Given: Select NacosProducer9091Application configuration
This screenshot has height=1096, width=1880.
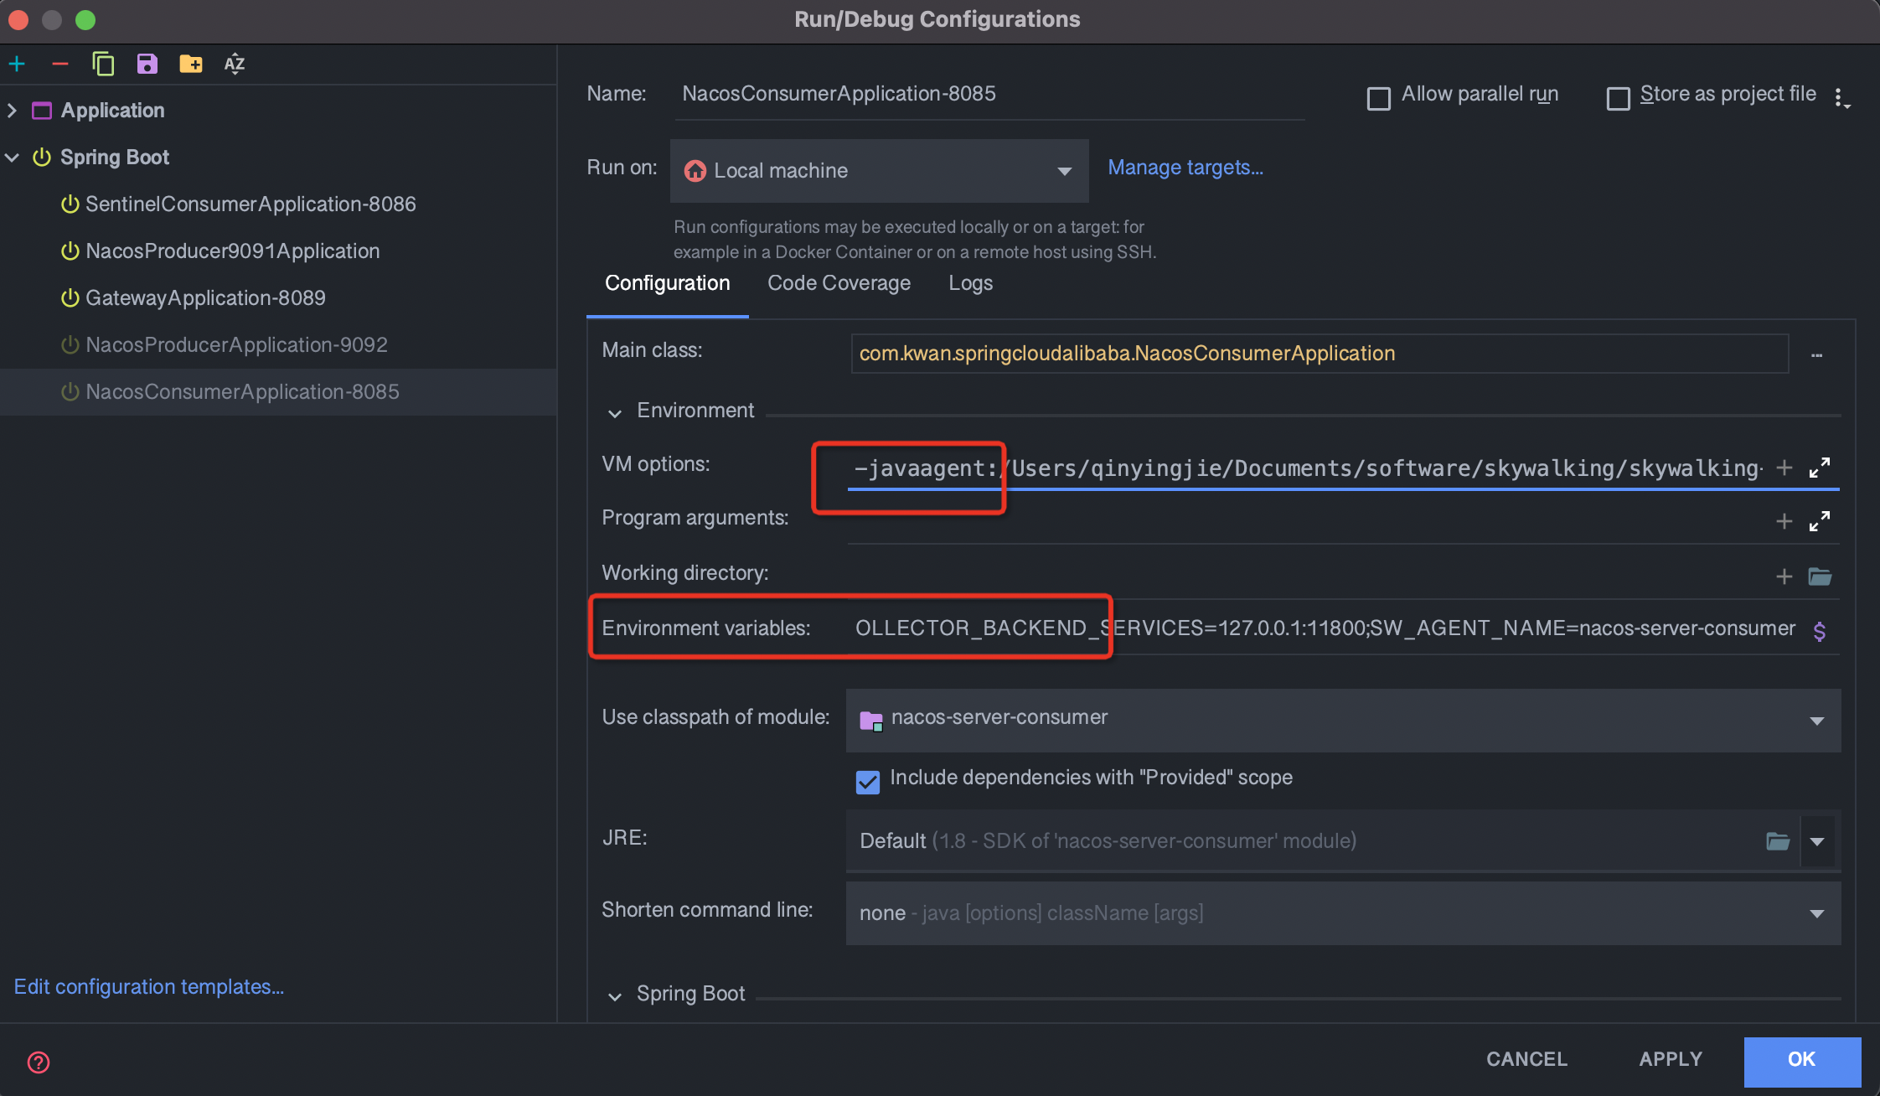Looking at the screenshot, I should (278, 251).
